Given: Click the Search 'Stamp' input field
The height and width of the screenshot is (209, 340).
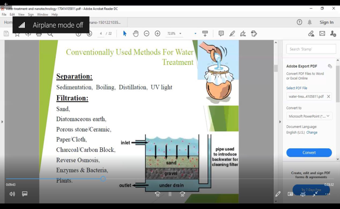Looking at the screenshot, I should 311,49.
